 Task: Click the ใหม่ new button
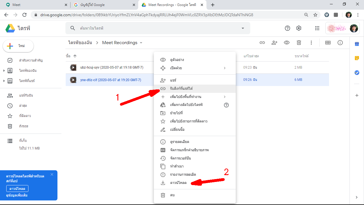(x=18, y=46)
